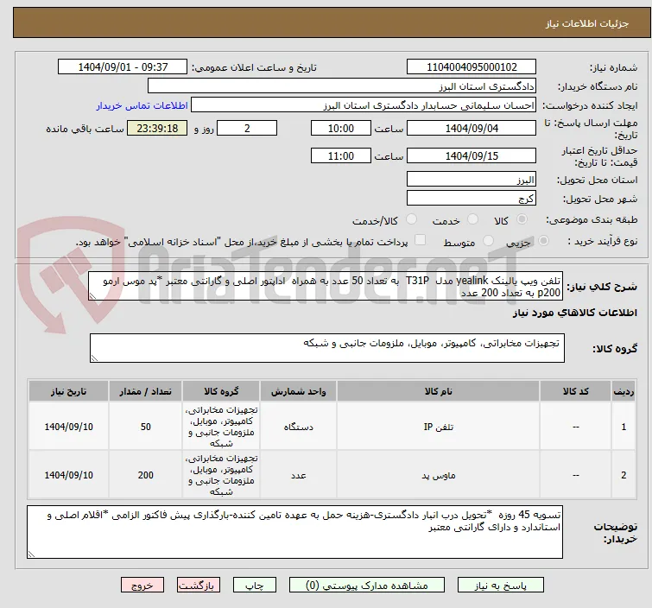
Task: Click the remaining days field showing 2
Action: click(x=247, y=128)
